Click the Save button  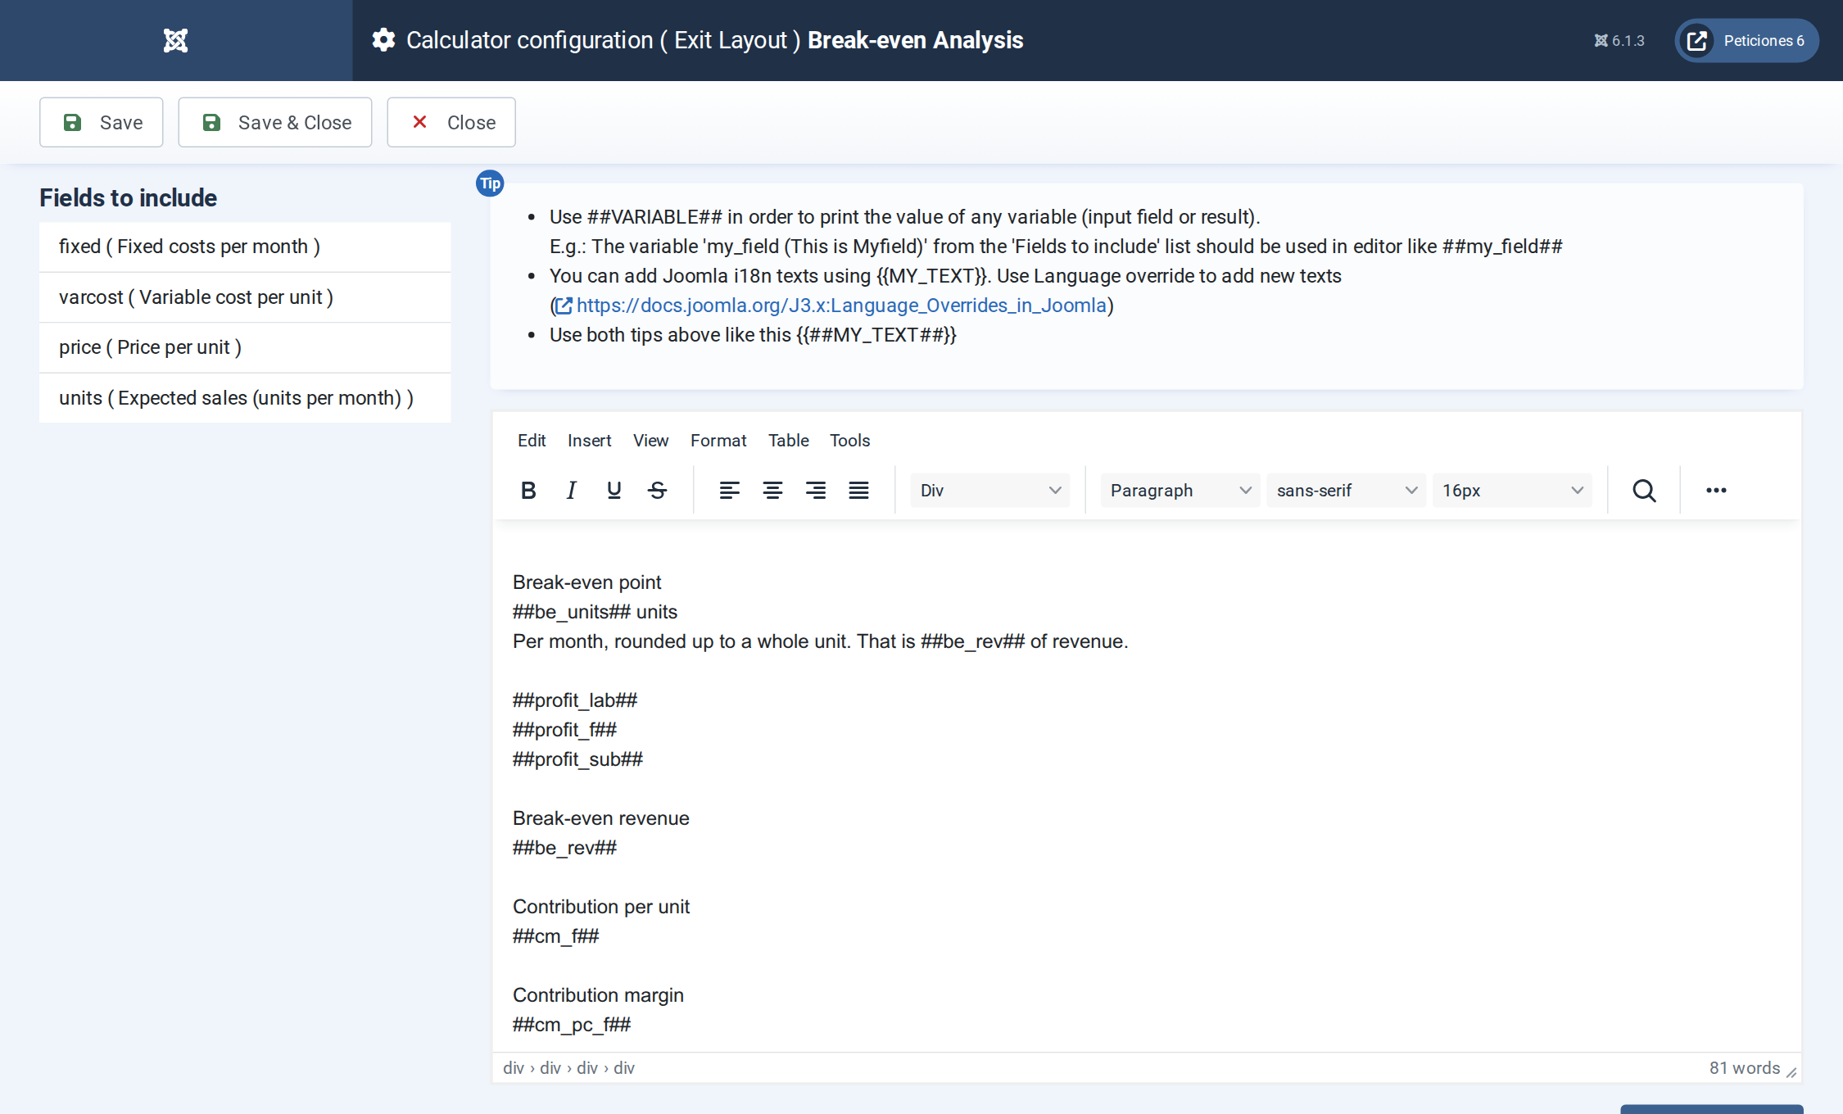(x=102, y=123)
